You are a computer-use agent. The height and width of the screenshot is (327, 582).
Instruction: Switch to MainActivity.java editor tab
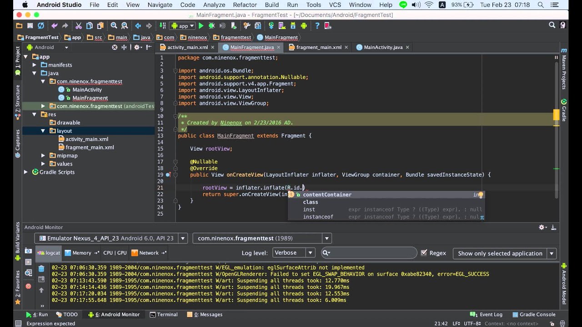click(383, 47)
